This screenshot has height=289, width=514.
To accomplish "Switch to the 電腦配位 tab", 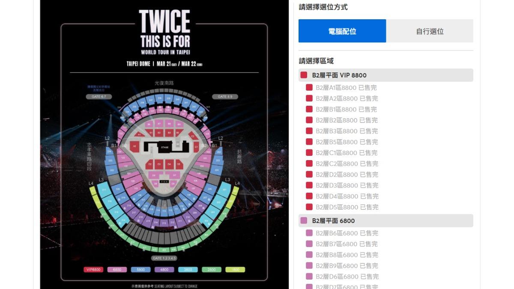I will click(x=341, y=32).
